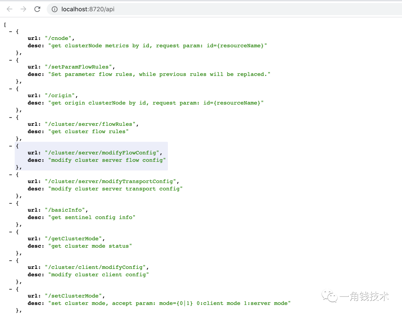
Task: Open the site info icon in address bar
Action: 55,9
